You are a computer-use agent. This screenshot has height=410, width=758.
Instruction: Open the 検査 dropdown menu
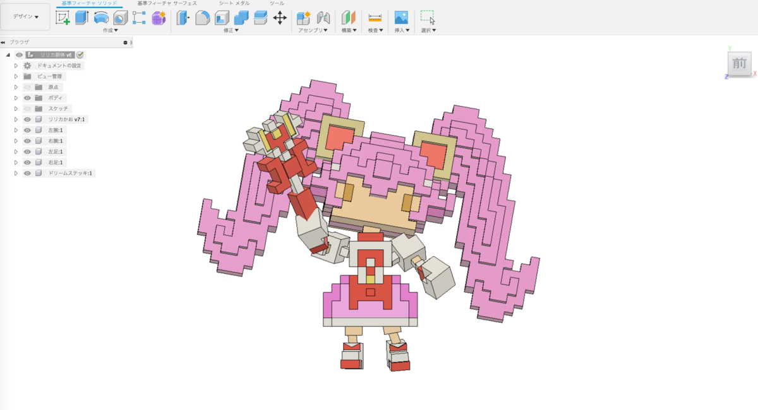pyautogui.click(x=375, y=30)
